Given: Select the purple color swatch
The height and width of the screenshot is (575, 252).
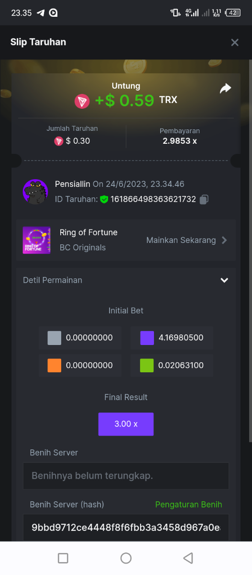Looking at the screenshot, I should pos(147,338).
